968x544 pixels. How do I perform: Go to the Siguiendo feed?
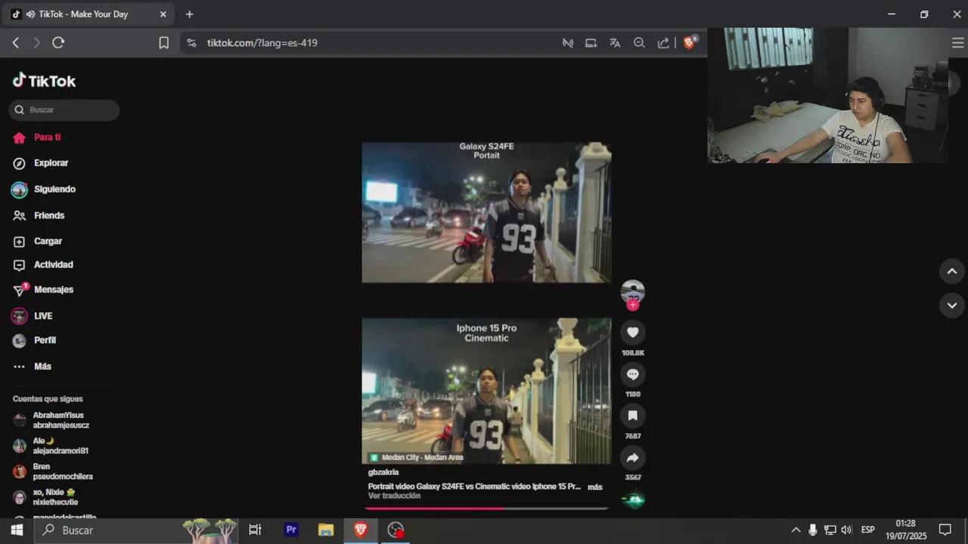click(x=54, y=190)
